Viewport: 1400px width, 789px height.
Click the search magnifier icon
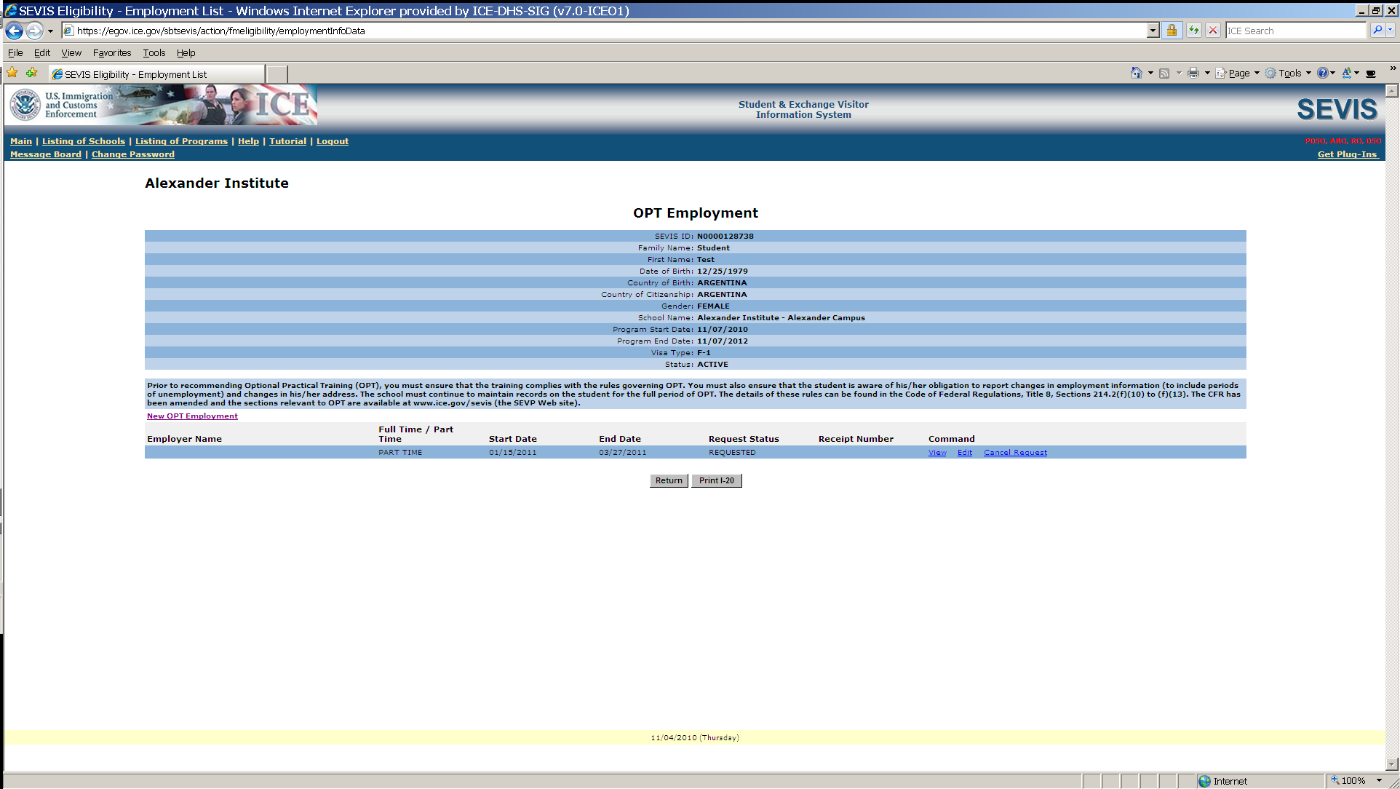pyautogui.click(x=1377, y=31)
